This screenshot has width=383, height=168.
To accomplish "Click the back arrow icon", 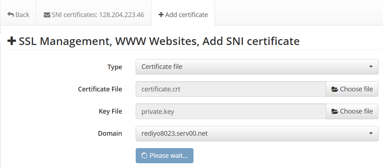I will tap(11, 15).
